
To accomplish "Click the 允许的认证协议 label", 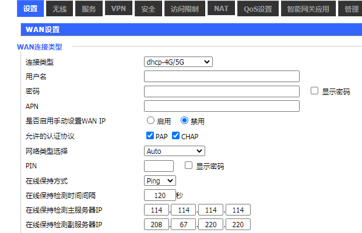I will click(50, 136).
